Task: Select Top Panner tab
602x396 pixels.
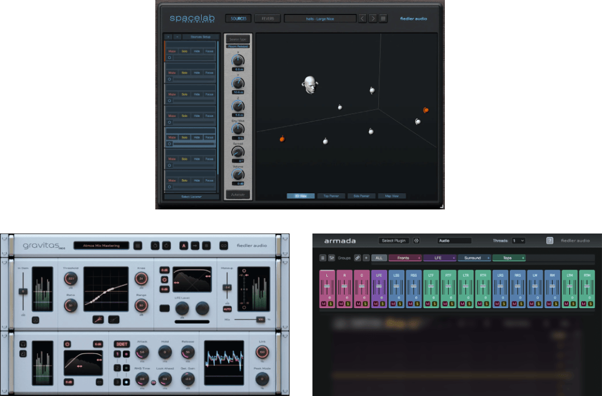Action: tap(331, 196)
